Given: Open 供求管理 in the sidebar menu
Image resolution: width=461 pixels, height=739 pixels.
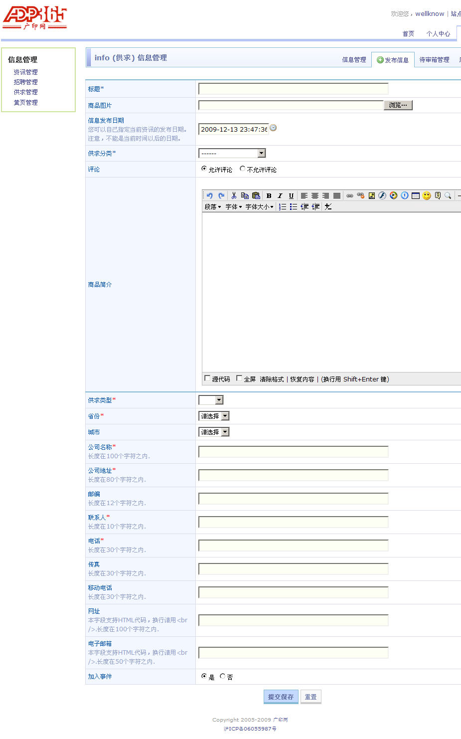Looking at the screenshot, I should 25,92.
